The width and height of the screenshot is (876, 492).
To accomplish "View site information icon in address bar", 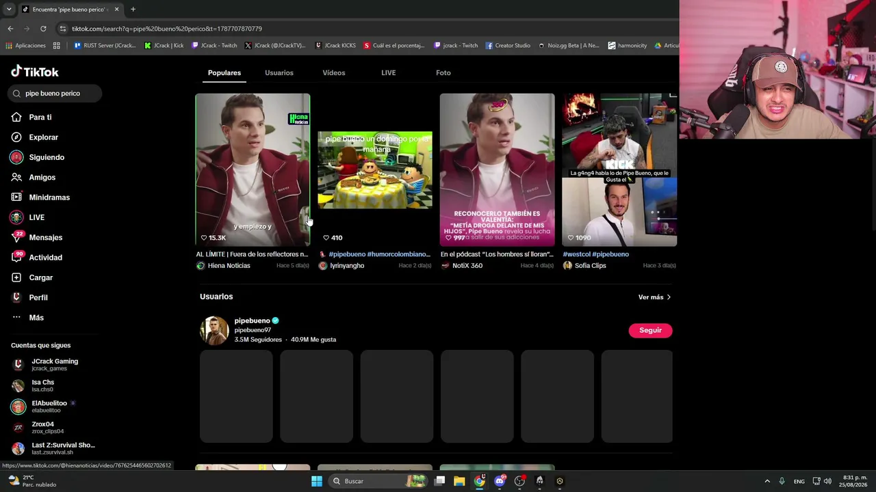I will (63, 29).
